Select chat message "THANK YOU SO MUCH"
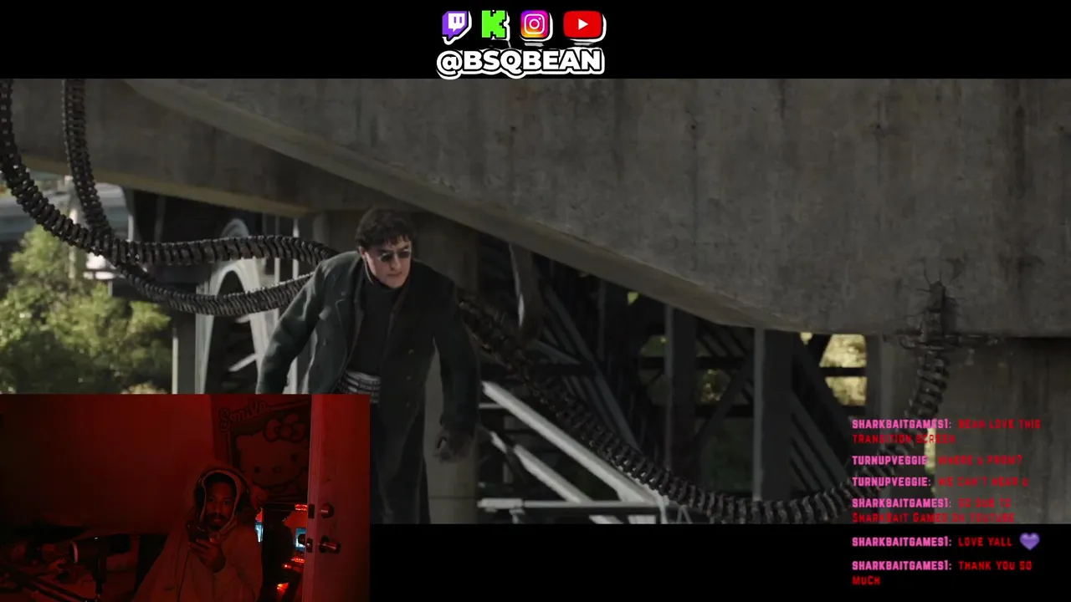Screen dimensions: 1071x602 pyautogui.click(x=942, y=573)
